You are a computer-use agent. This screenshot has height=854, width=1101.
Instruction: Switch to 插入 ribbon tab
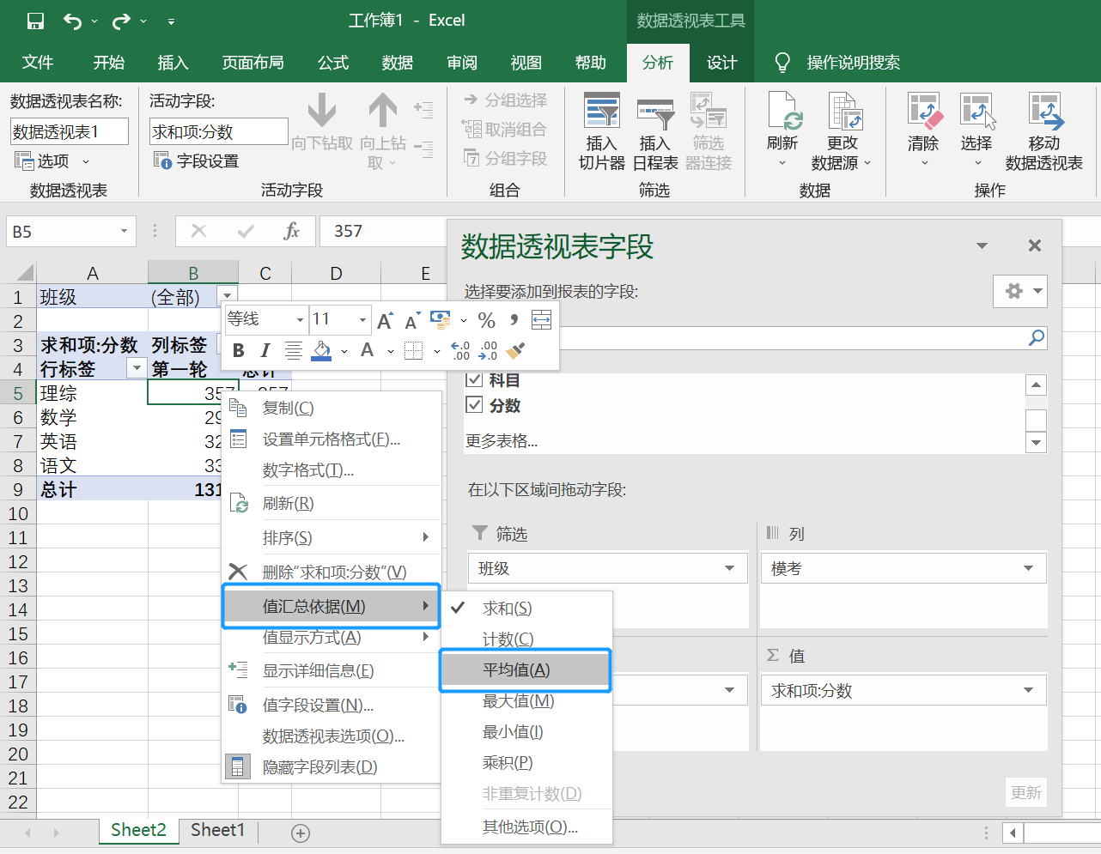tap(173, 63)
